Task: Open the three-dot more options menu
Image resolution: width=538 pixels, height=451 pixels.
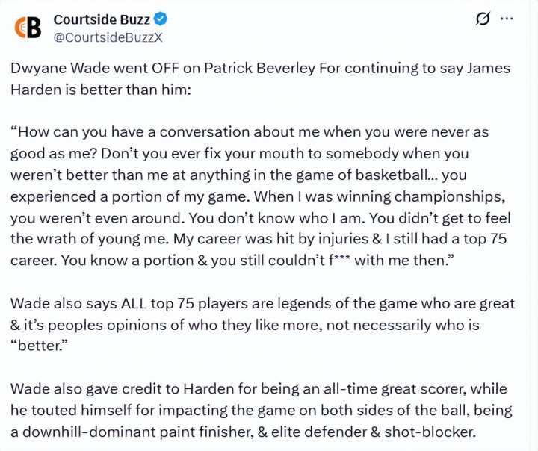Action: pyautogui.click(x=508, y=19)
